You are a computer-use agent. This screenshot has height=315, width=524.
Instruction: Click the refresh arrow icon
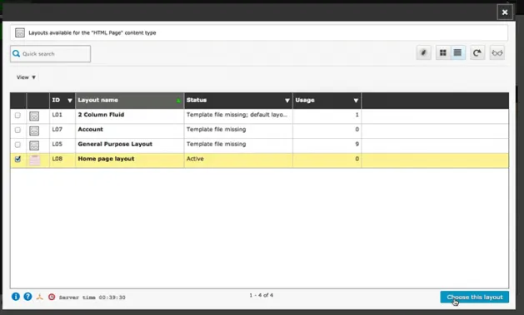477,52
